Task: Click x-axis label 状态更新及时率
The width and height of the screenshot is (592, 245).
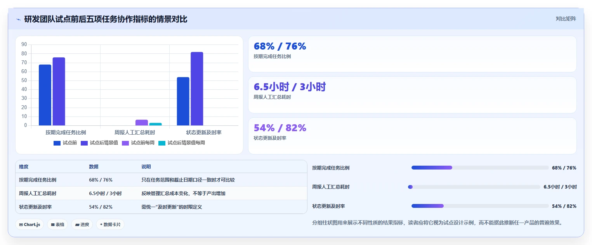Action: point(204,132)
